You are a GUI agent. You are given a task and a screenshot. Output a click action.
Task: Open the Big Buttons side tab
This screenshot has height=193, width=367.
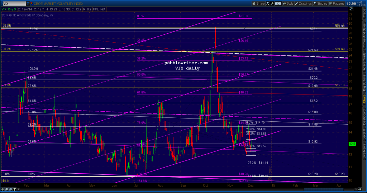coord(364,83)
